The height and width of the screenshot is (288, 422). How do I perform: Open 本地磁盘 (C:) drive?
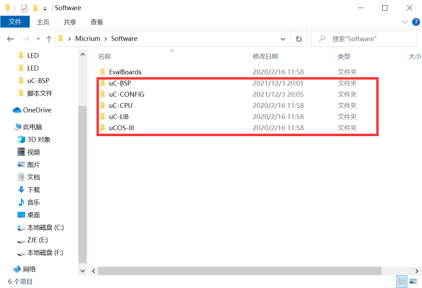[45, 227]
